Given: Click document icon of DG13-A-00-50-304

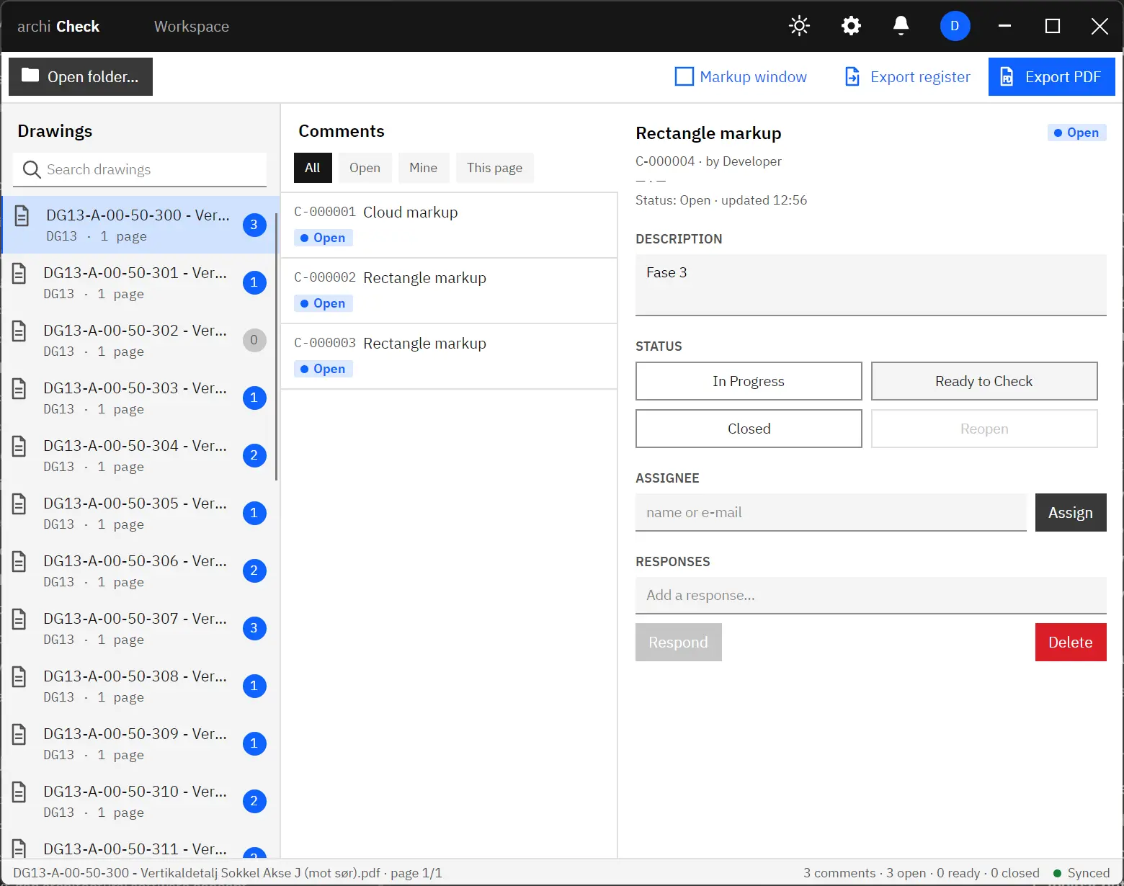Looking at the screenshot, I should point(19,446).
